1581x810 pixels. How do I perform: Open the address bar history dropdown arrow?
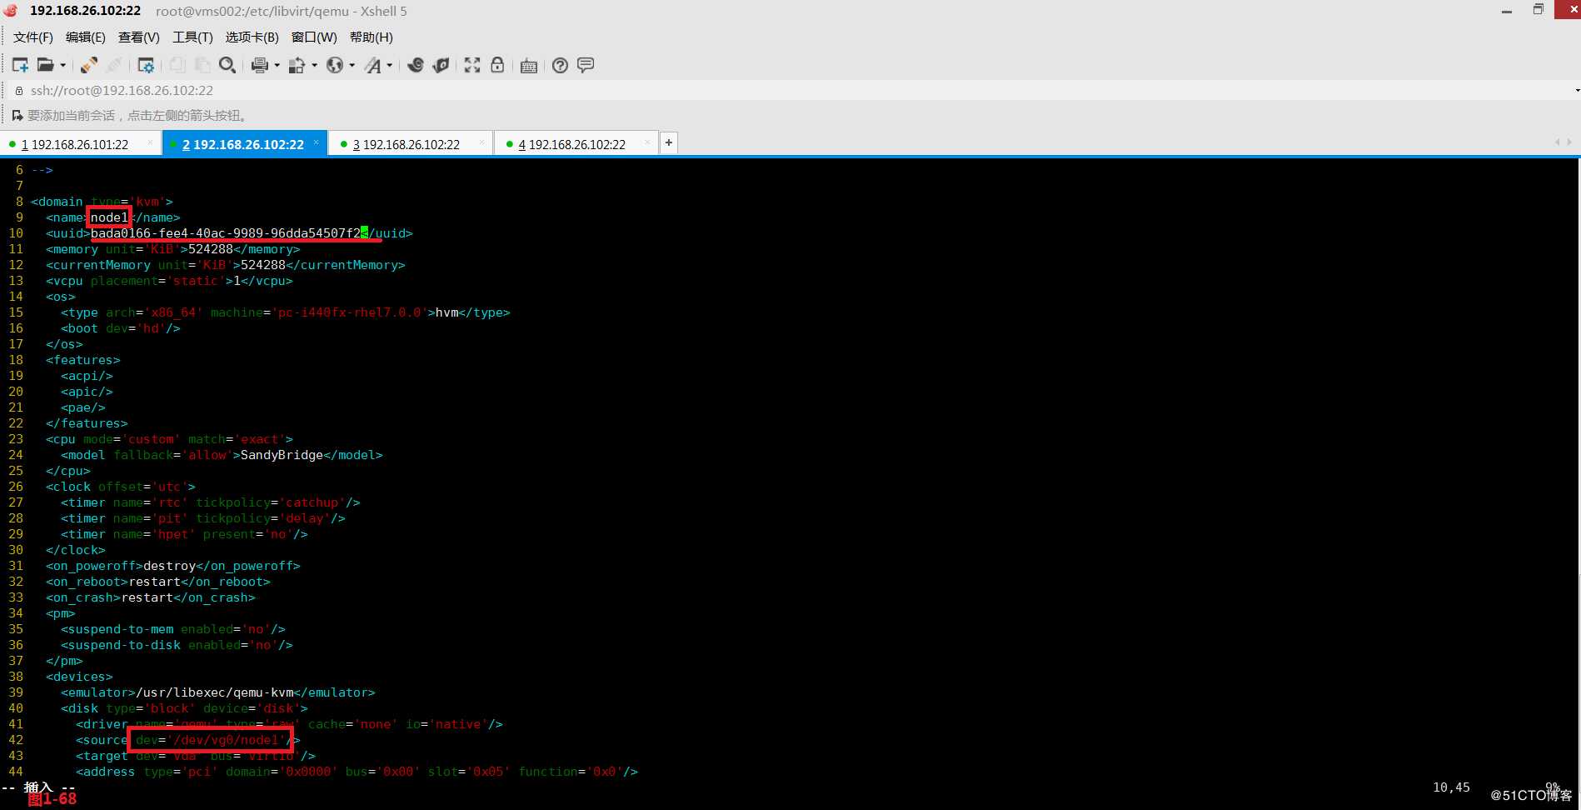coord(1577,90)
